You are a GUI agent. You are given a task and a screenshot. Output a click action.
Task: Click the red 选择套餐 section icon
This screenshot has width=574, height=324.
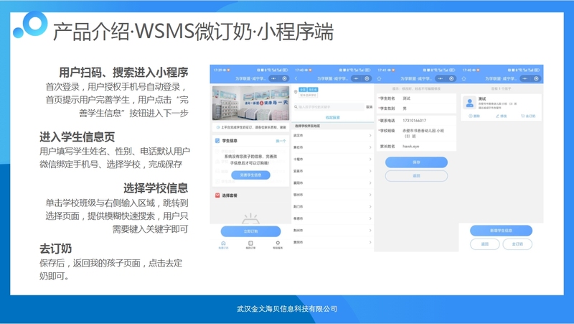tap(217, 195)
